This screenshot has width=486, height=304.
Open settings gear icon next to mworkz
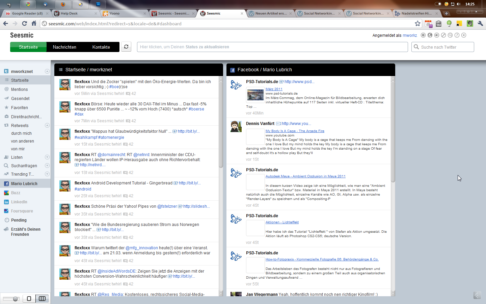[423, 35]
